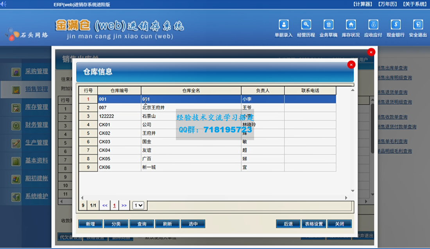
Task: Open the 【万年历】 calendar menu item
Action: 387,3
